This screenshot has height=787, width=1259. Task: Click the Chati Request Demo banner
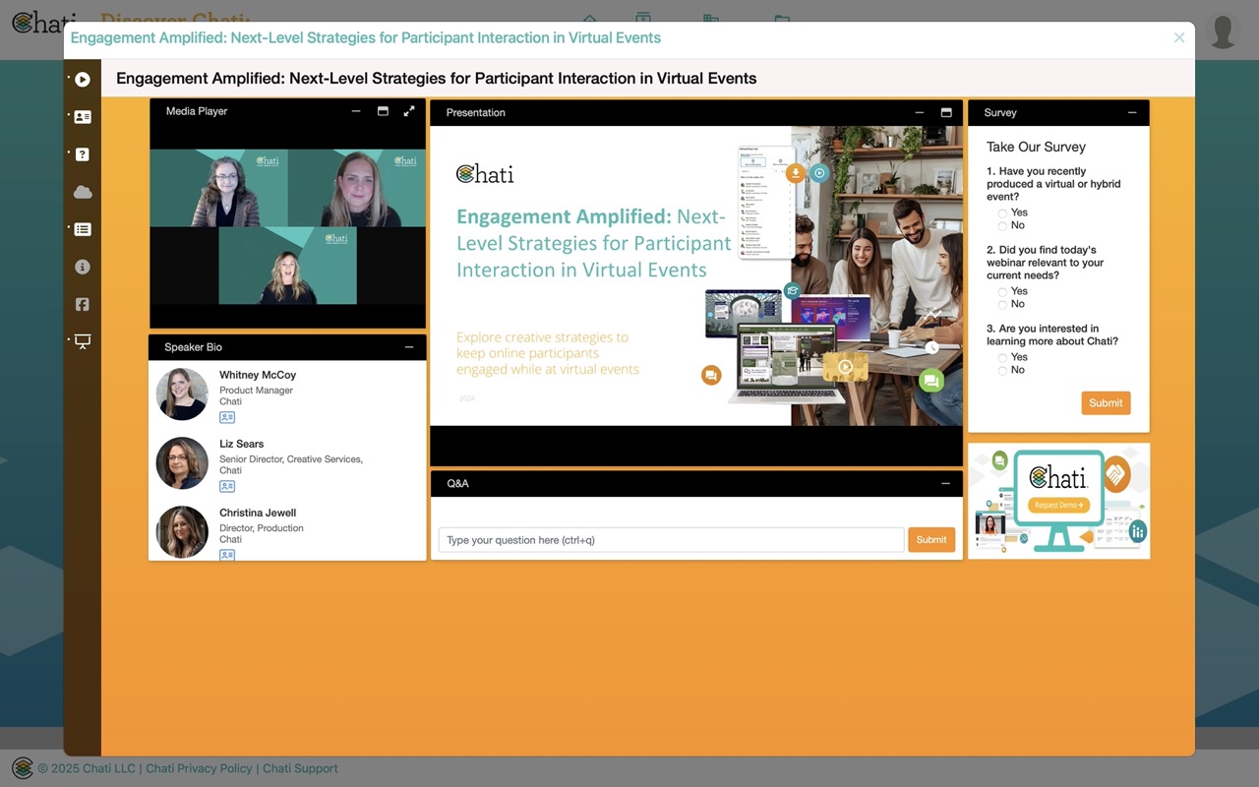pos(1058,502)
